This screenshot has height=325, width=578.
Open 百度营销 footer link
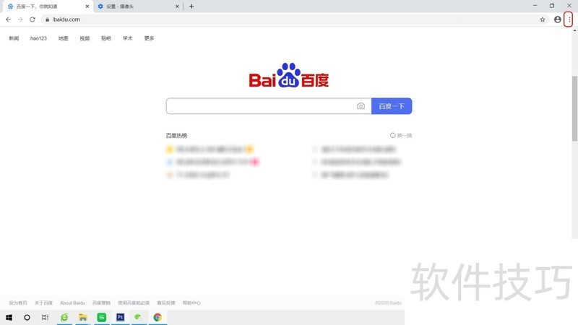[x=101, y=303]
